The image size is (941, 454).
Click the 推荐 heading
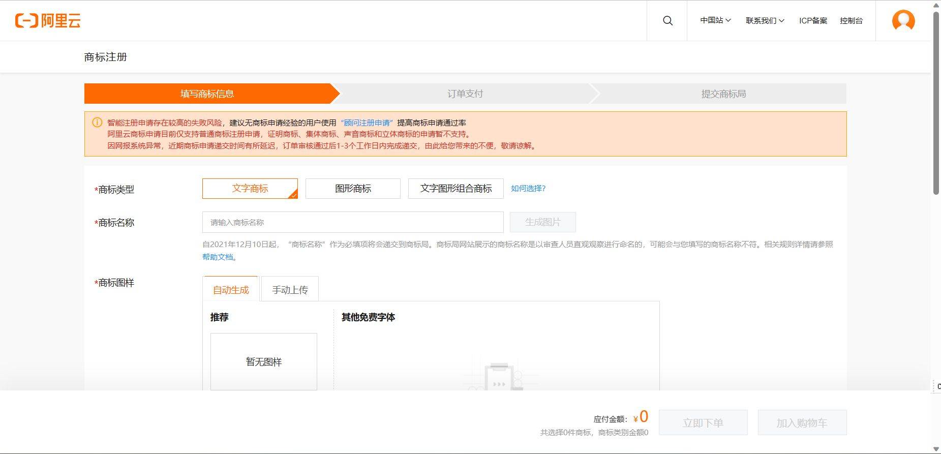click(220, 317)
